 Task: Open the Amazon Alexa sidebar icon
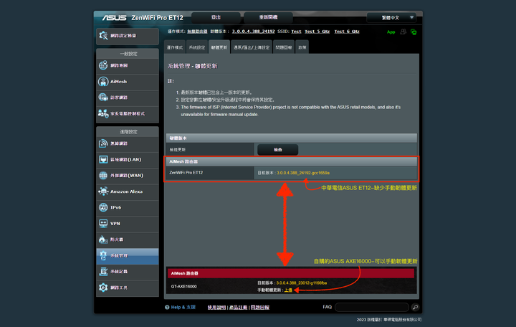point(103,191)
